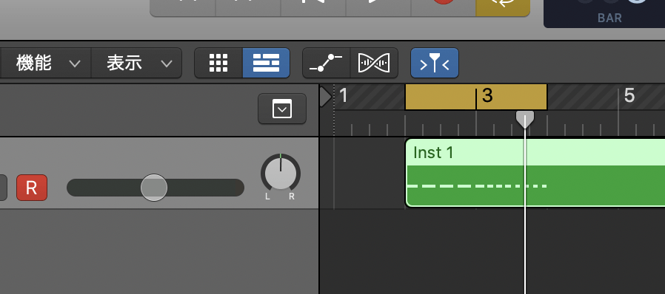Toggle the Show Flex waveform icon
This screenshot has width=665, height=294.
374,63
